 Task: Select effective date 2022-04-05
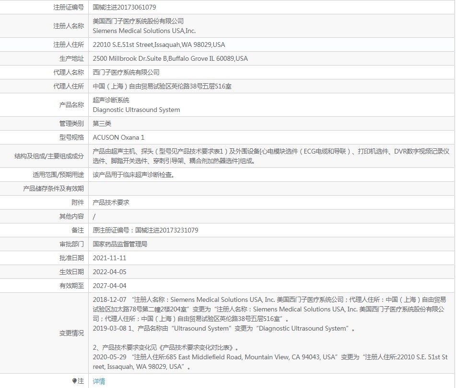[109, 272]
